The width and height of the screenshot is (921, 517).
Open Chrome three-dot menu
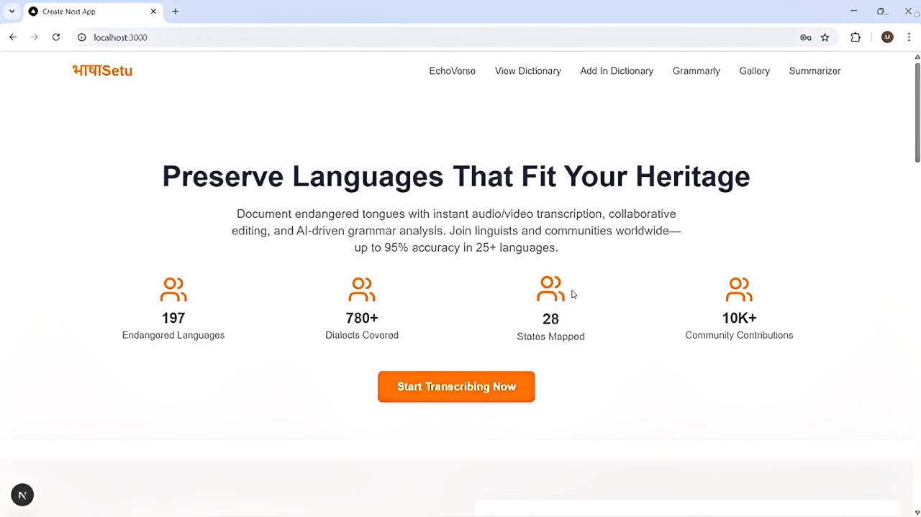click(909, 37)
